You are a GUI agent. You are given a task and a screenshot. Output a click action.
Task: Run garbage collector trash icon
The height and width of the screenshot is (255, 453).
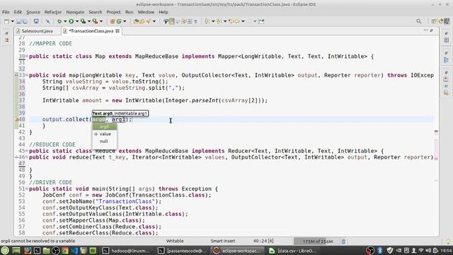pos(343,241)
